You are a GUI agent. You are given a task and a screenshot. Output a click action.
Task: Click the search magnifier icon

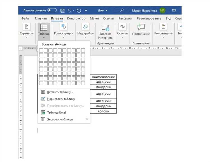coord(122,10)
